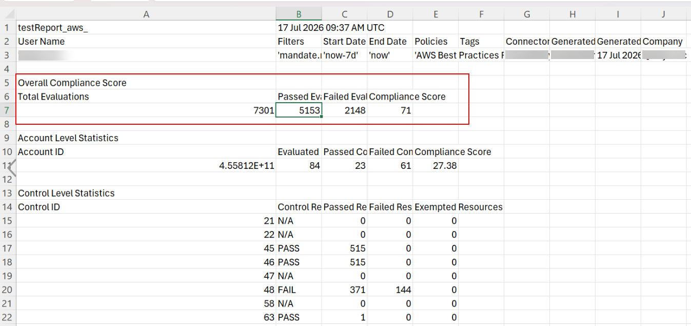Select row 12 header
This screenshot has height=326, width=691.
tap(8, 179)
